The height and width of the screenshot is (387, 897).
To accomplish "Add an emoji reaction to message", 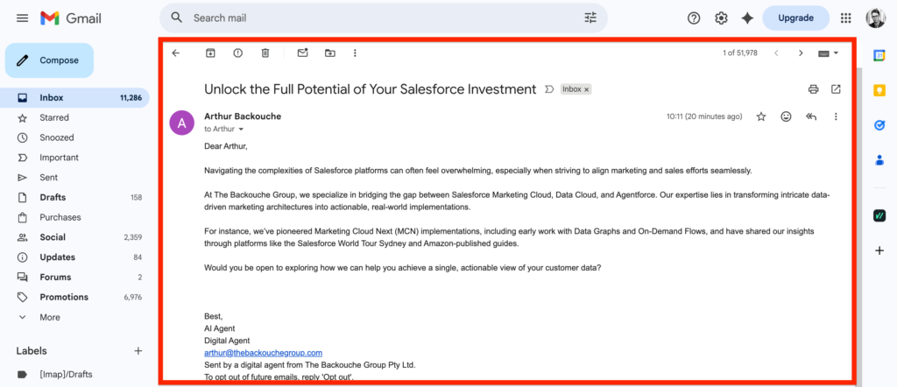I will (x=786, y=116).
